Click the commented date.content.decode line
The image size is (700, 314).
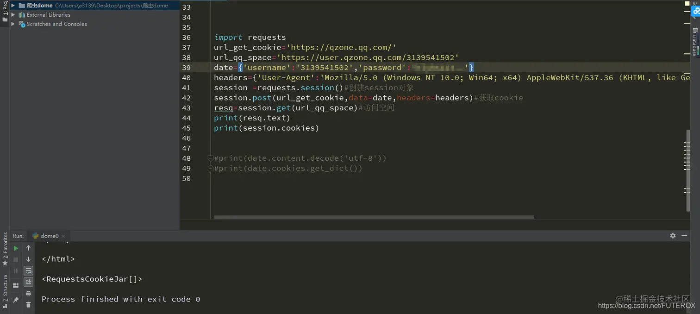[x=300, y=158]
